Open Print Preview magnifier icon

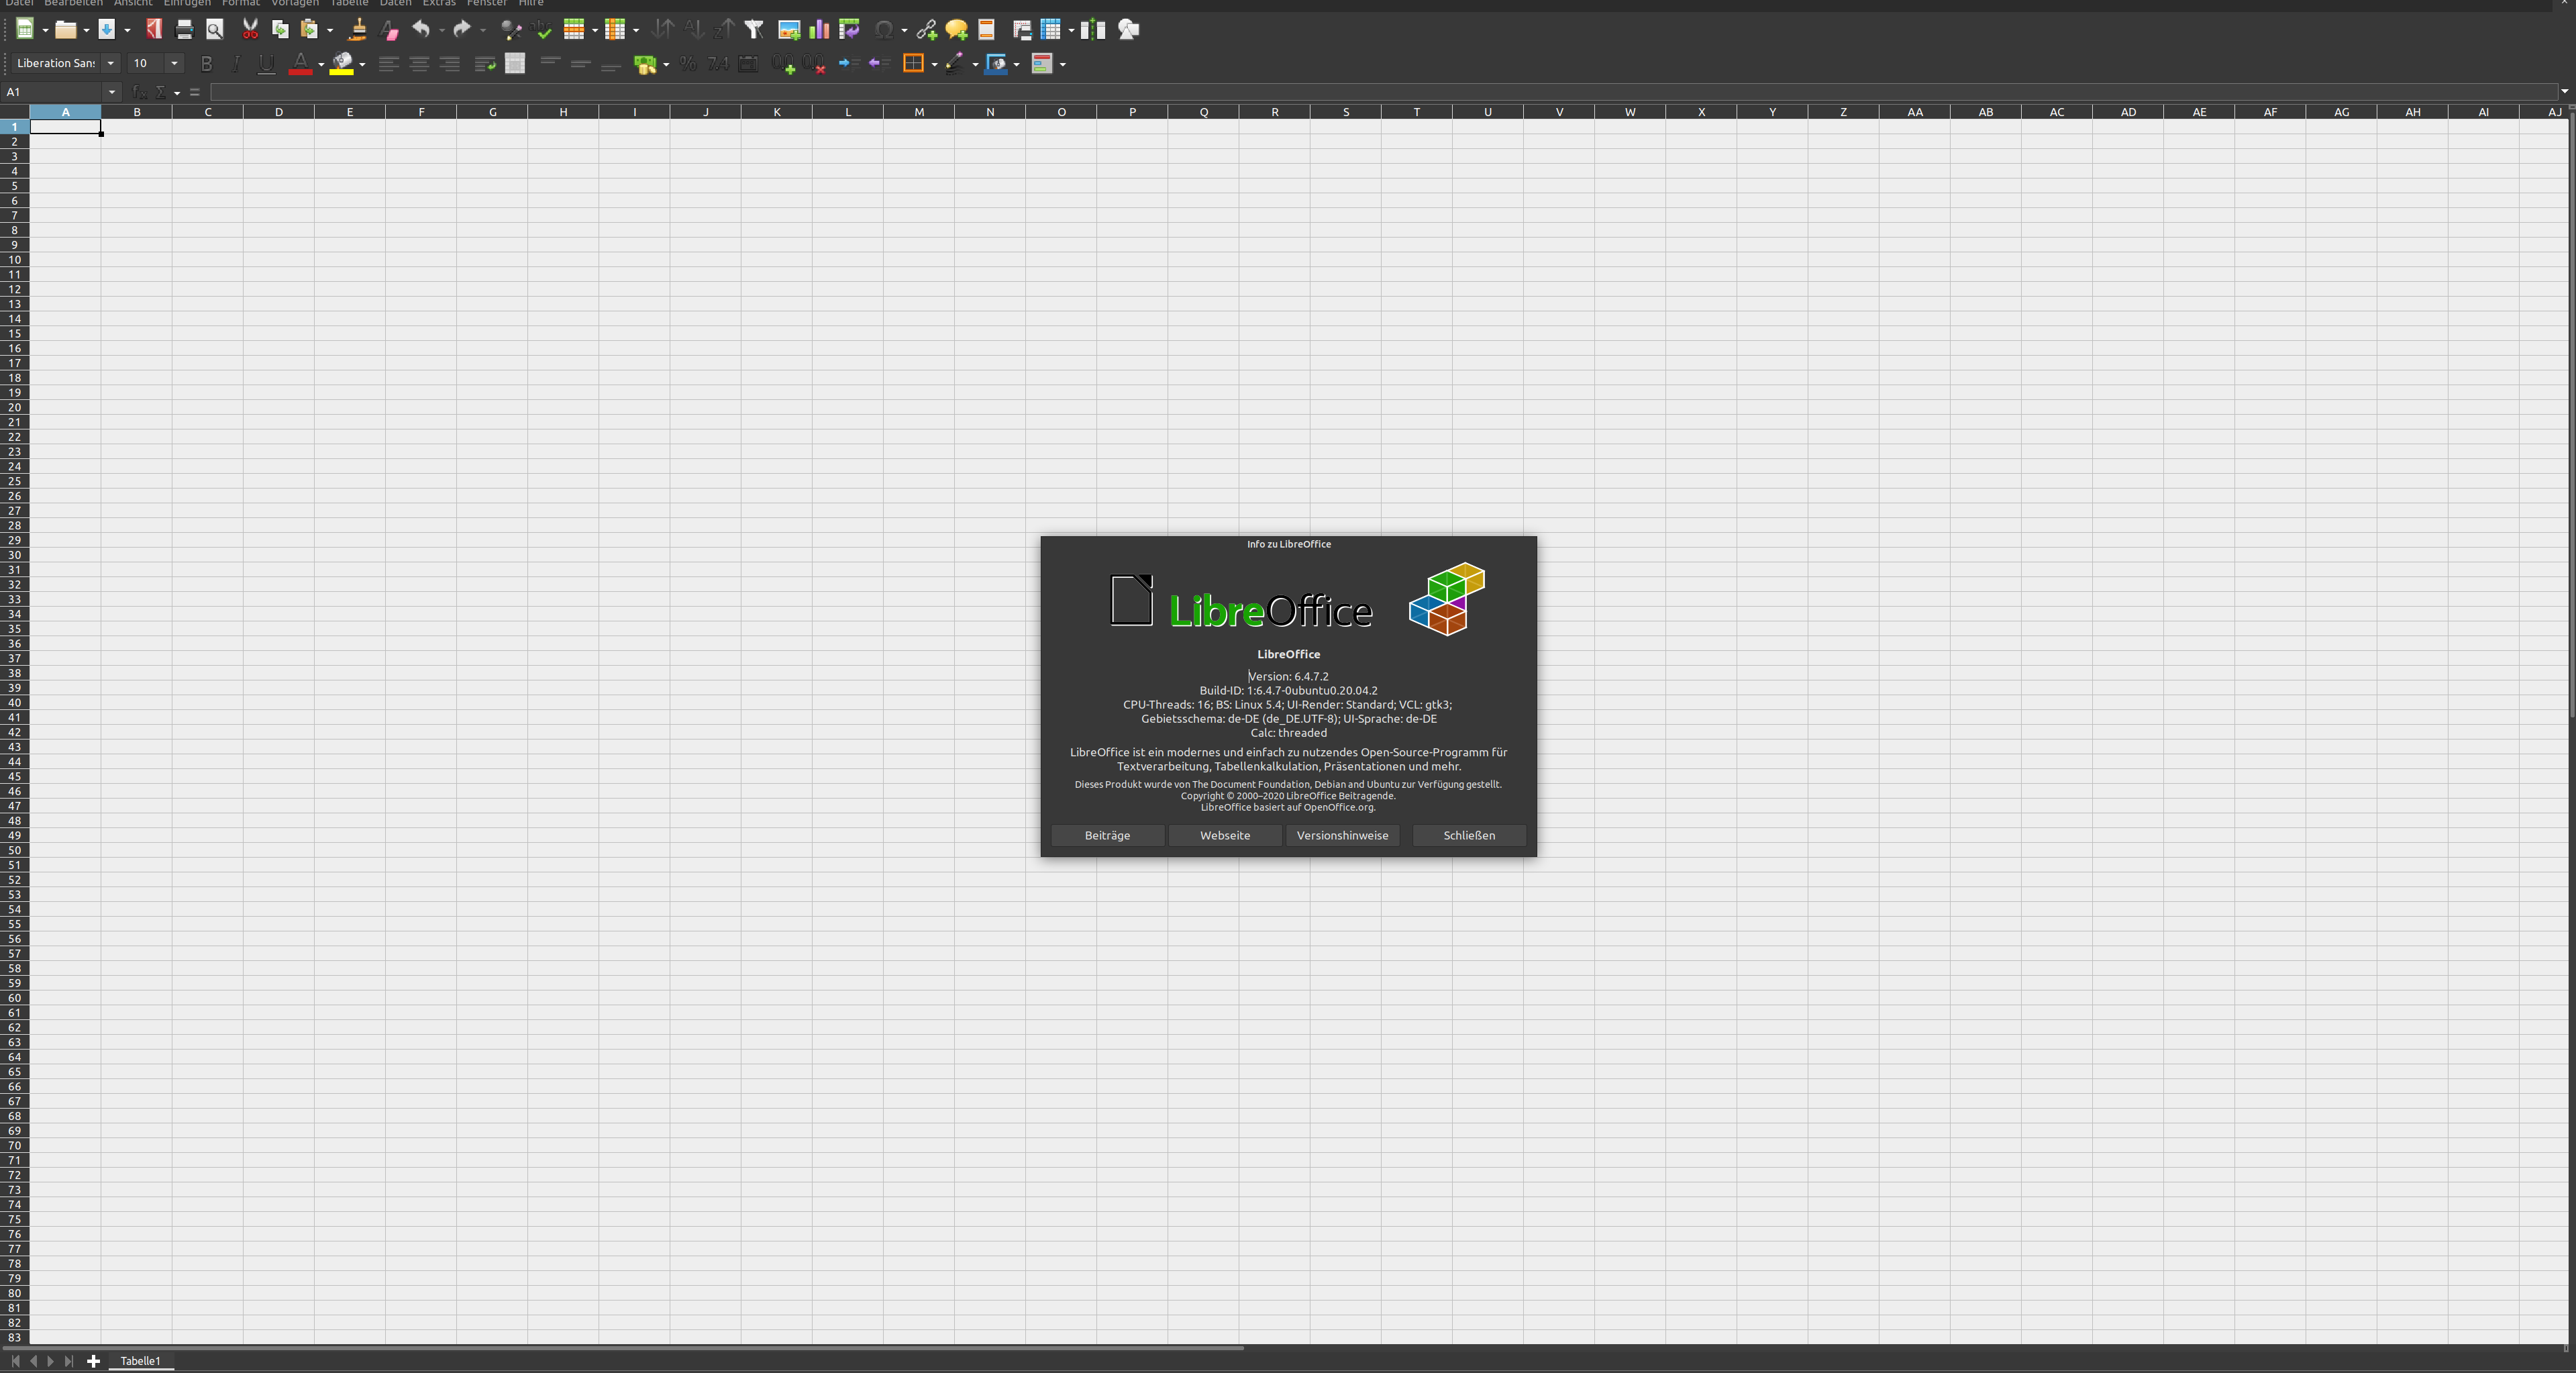click(x=214, y=29)
